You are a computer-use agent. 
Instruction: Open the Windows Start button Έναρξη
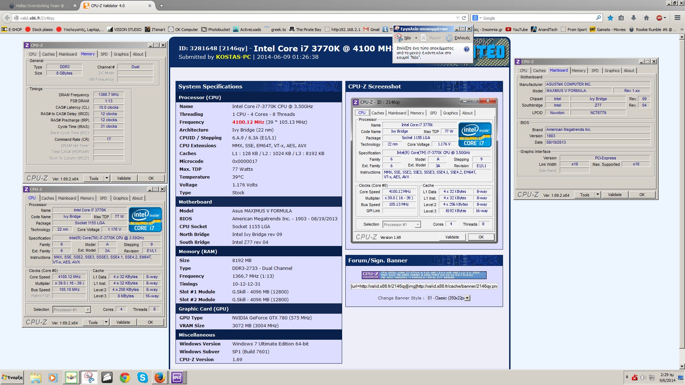(12, 378)
